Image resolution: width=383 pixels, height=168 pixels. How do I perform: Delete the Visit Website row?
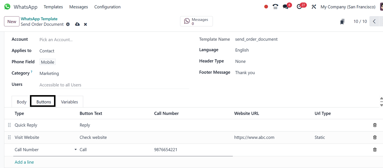click(x=375, y=137)
